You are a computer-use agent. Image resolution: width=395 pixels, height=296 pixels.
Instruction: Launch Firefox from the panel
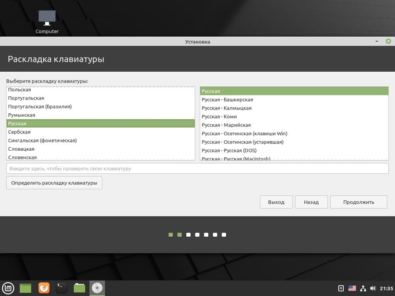coord(44,288)
